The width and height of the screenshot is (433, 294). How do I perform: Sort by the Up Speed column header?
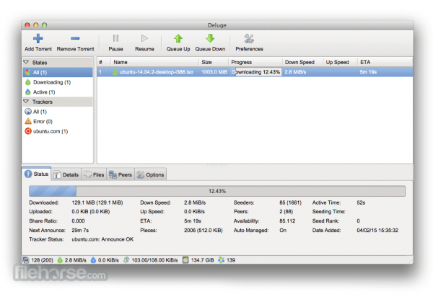click(x=340, y=62)
